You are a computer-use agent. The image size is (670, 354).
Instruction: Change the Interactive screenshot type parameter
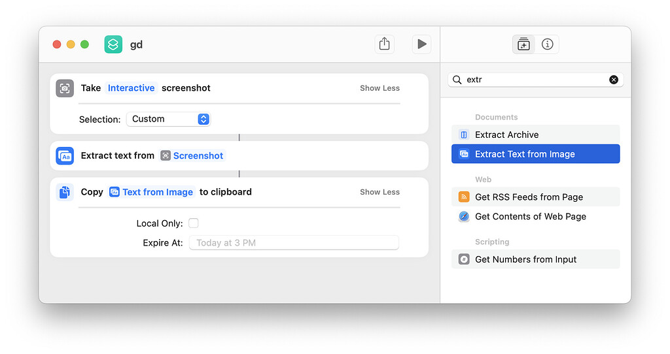[131, 88]
